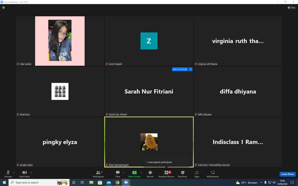This screenshot has height=186, width=298.
Task: Click Ask to Unmute on Sarah's tile
Action: point(180,69)
